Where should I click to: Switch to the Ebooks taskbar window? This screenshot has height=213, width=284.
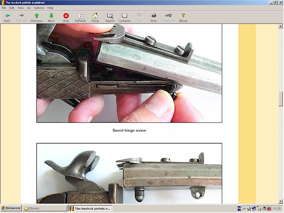45,208
